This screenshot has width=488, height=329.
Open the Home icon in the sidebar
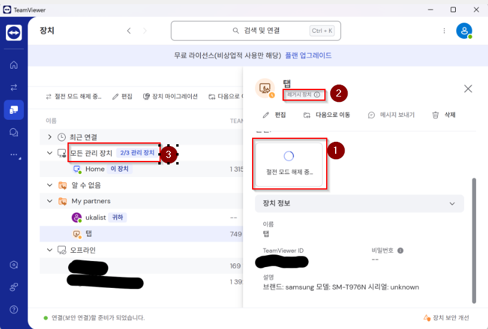14,65
